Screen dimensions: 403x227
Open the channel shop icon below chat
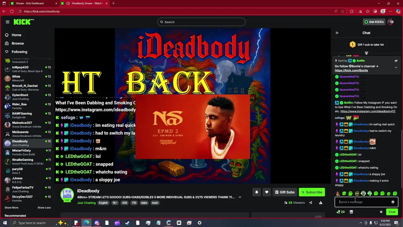[x=351, y=212]
